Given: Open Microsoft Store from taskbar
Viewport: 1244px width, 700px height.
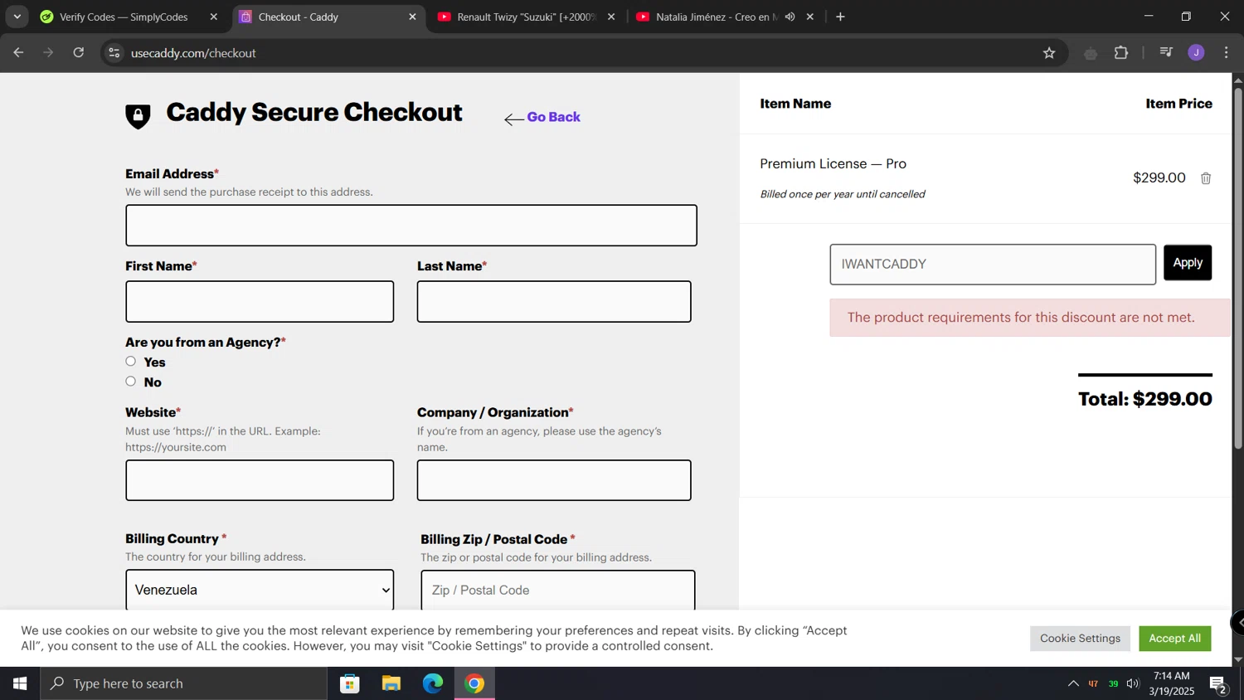Looking at the screenshot, I should click(350, 683).
